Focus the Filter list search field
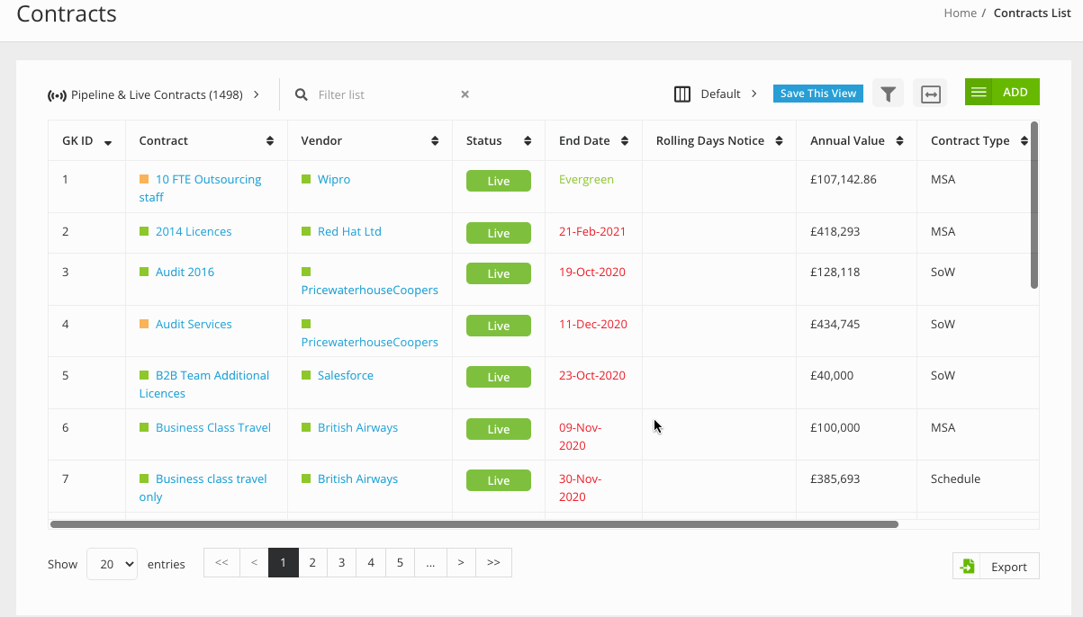Image resolution: width=1083 pixels, height=617 pixels. click(385, 94)
